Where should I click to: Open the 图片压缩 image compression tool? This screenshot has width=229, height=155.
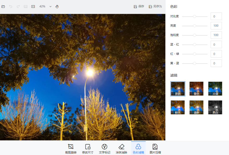click(155, 148)
